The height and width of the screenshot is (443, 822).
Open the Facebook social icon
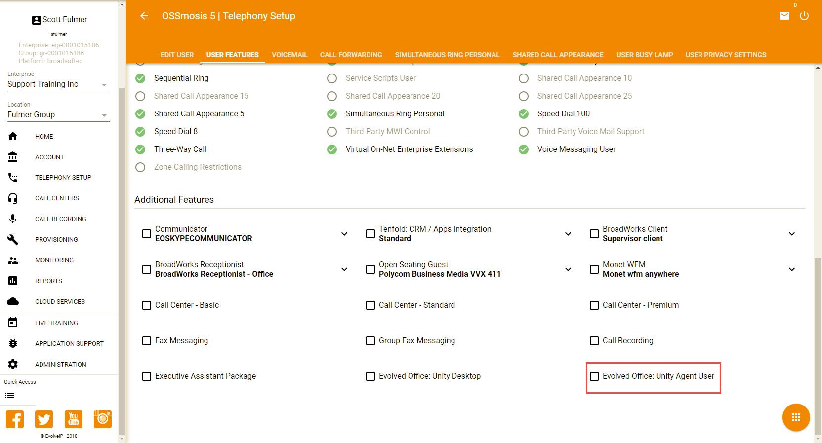(x=15, y=419)
